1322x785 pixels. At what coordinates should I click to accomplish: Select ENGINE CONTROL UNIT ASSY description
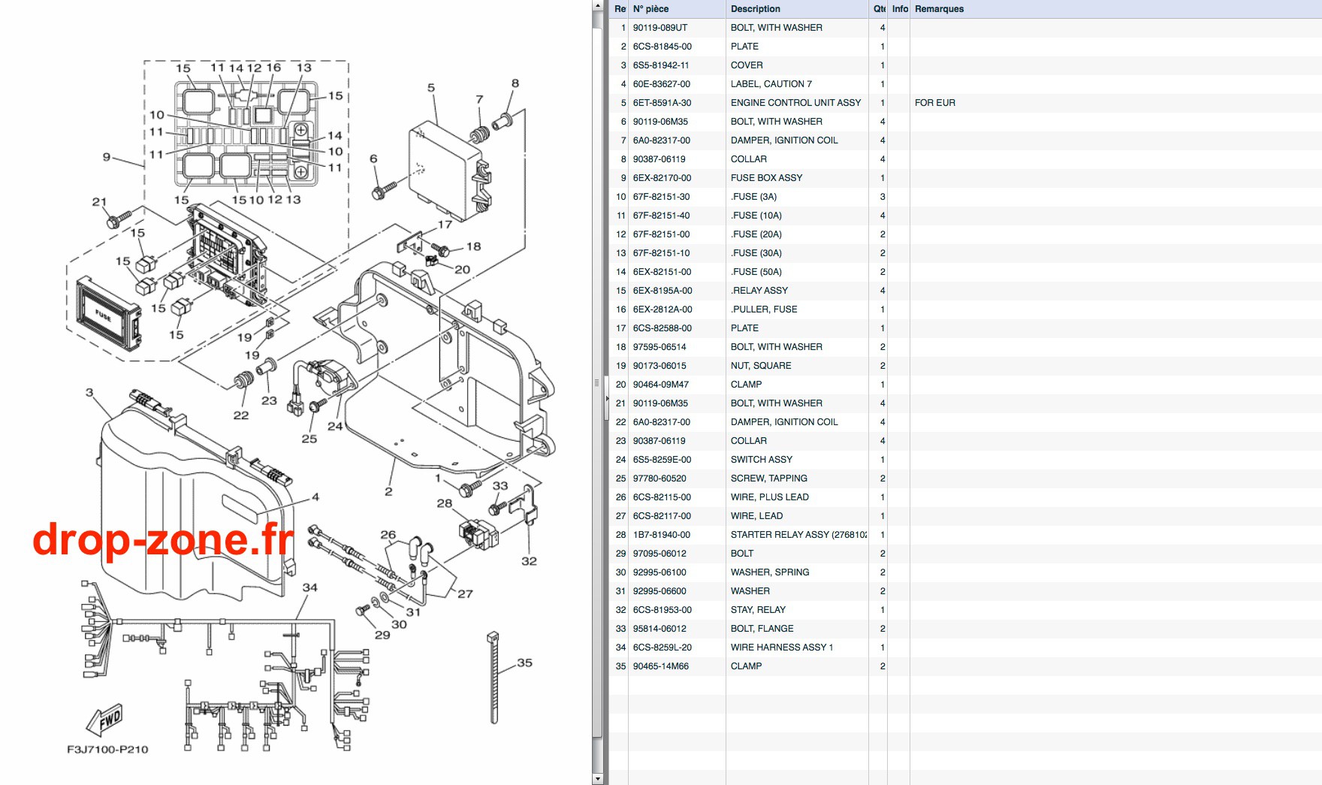[796, 103]
